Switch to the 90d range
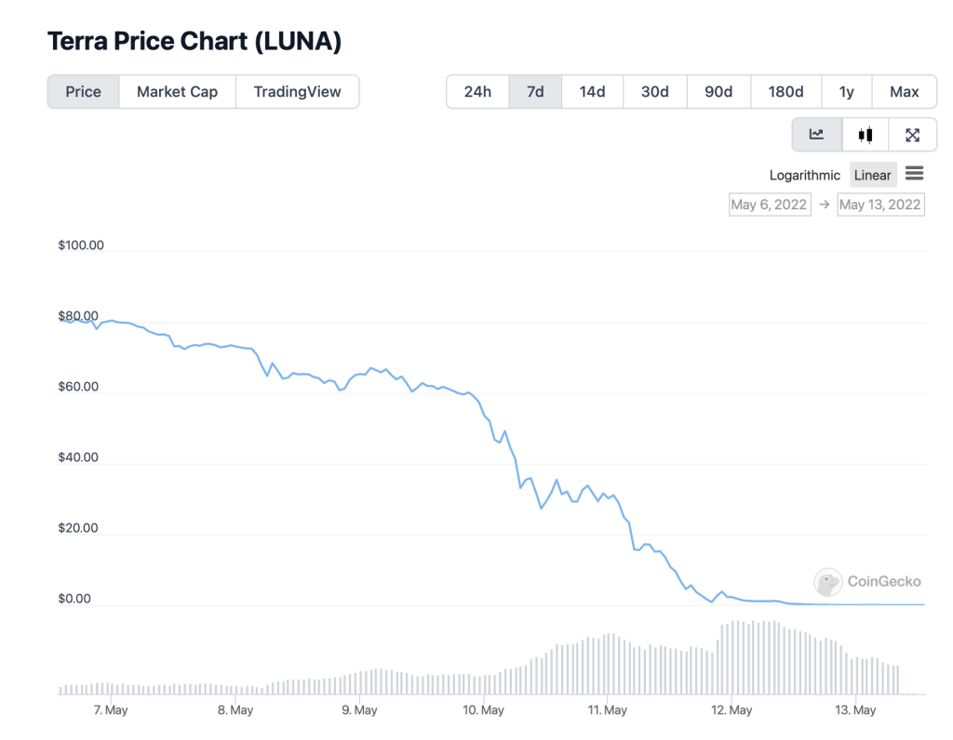Image resolution: width=953 pixels, height=740 pixels. pos(718,91)
